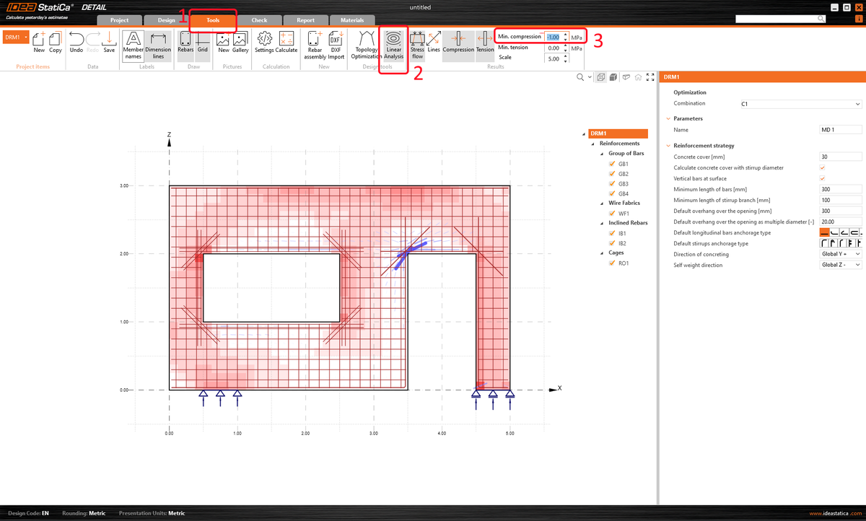
Task: Undo the last action
Action: (x=76, y=43)
